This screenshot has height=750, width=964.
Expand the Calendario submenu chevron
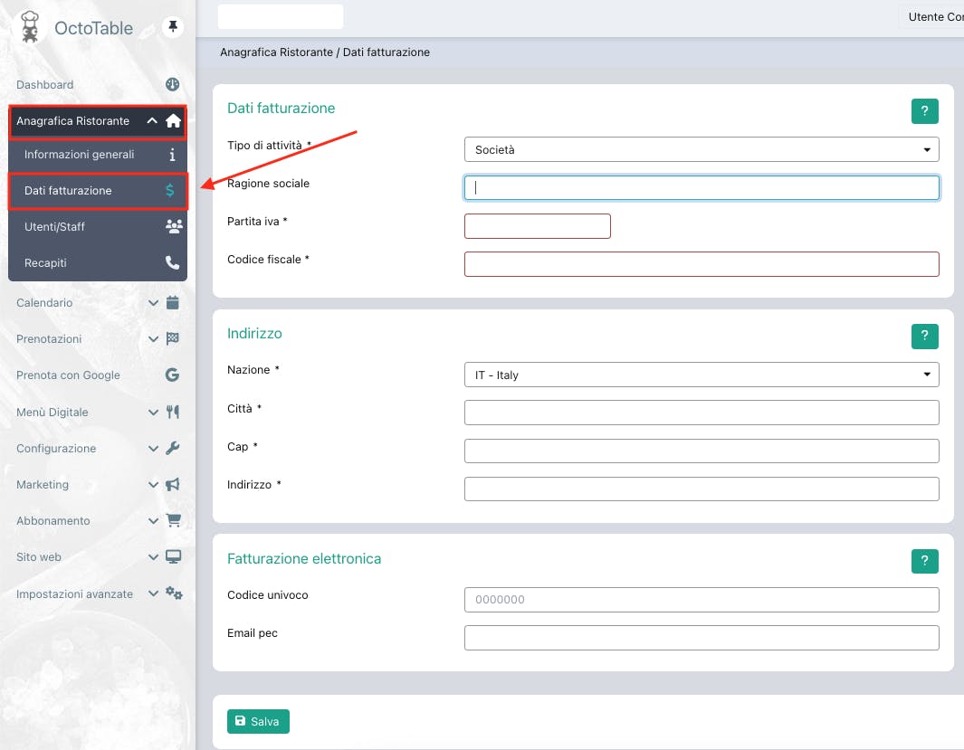153,303
